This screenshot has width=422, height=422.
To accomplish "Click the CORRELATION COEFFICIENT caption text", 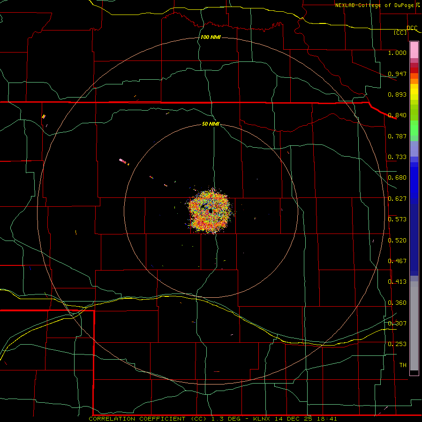I will point(140,419).
